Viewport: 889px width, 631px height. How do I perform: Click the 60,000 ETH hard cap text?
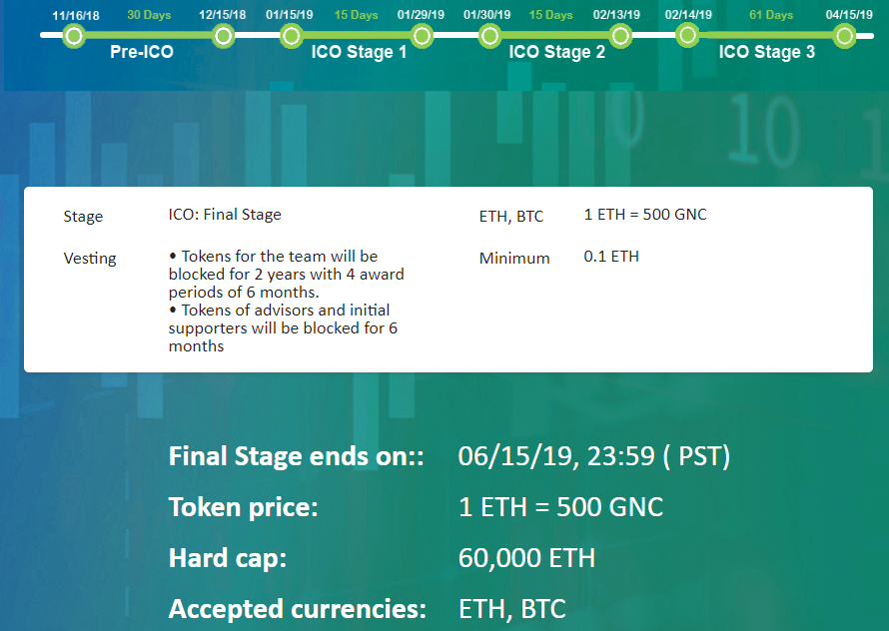(526, 558)
